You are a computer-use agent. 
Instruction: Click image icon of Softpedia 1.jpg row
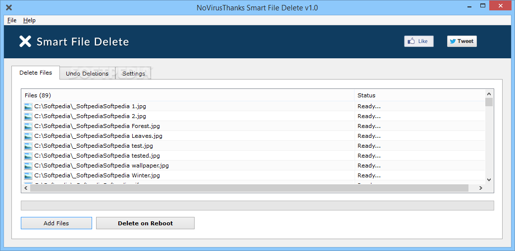click(28, 107)
